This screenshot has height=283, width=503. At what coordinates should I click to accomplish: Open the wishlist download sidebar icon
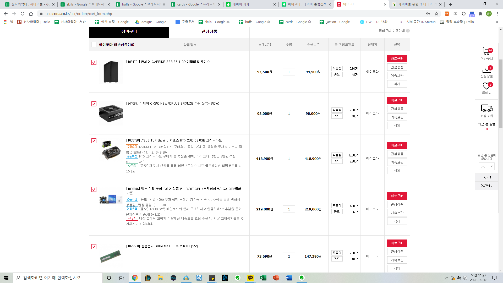coord(487,69)
